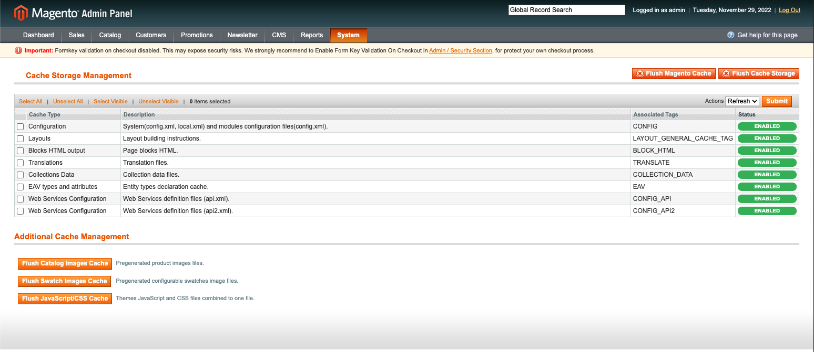Click the Global Record Search field
The width and height of the screenshot is (814, 352).
point(566,9)
